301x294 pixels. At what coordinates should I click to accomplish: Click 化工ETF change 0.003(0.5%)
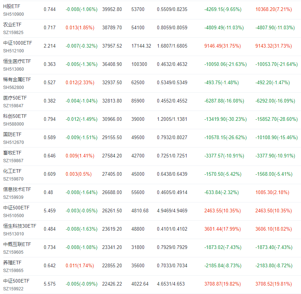(79, 174)
